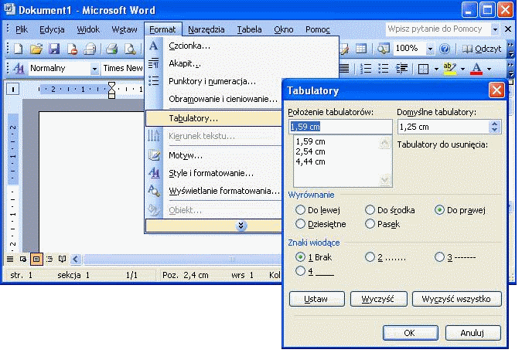Cancel the dialog with Anuluj
Image resolution: width=522 pixels, height=353 pixels.
point(473,332)
